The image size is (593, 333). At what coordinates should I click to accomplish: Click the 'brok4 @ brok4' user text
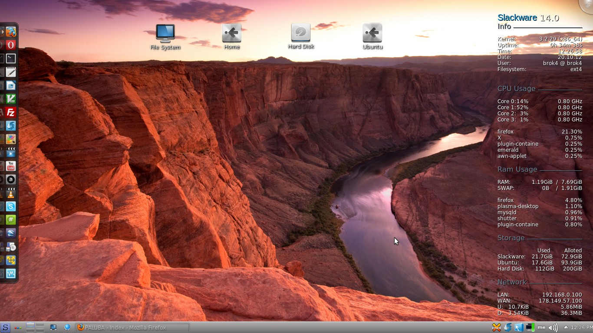tap(562, 63)
